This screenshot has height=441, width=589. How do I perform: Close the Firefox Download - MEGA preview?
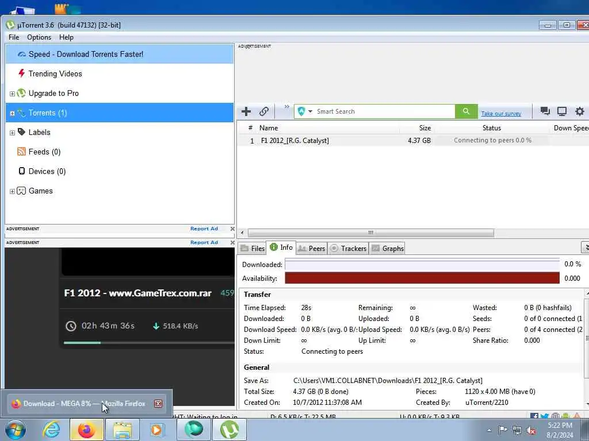(x=158, y=404)
